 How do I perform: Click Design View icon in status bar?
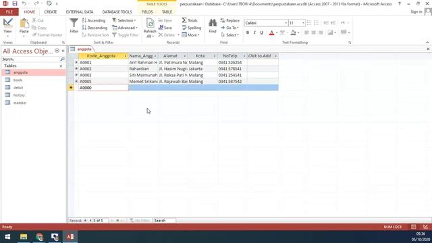pyautogui.click(x=426, y=227)
